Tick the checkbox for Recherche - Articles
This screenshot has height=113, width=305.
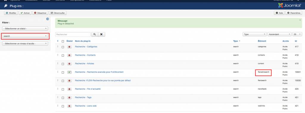click(63, 64)
